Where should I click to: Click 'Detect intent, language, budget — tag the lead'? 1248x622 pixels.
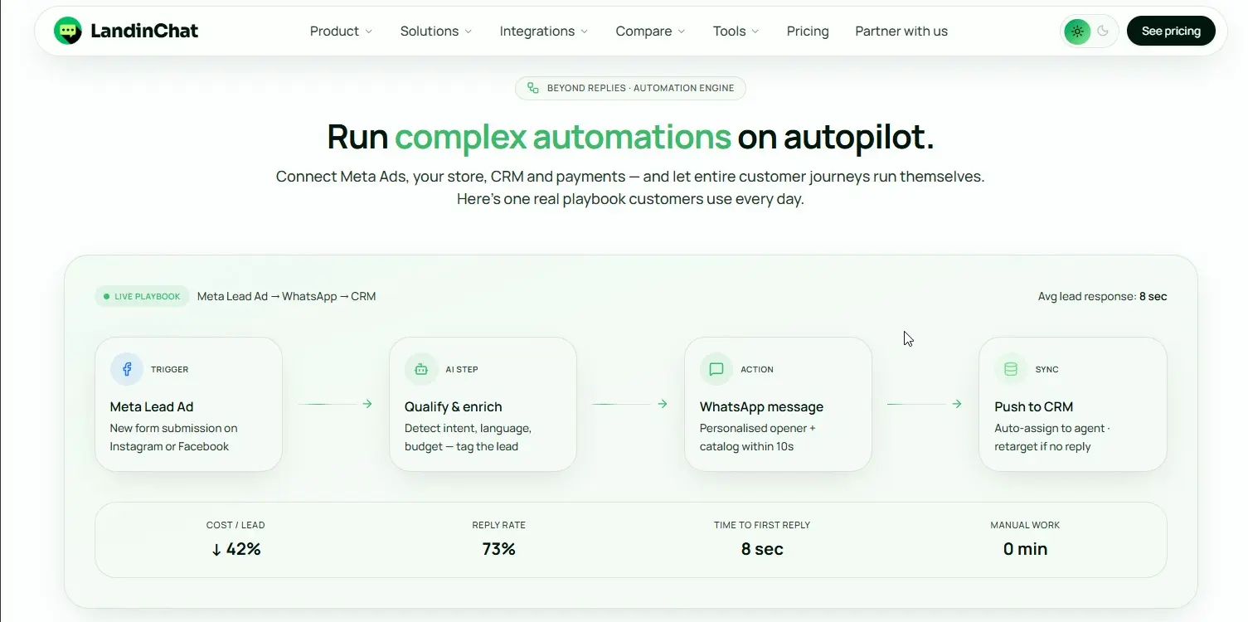tap(468, 437)
